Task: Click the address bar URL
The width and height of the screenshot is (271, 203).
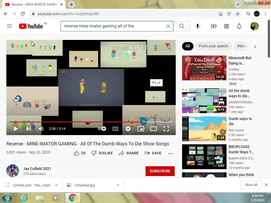Action: 68,14
